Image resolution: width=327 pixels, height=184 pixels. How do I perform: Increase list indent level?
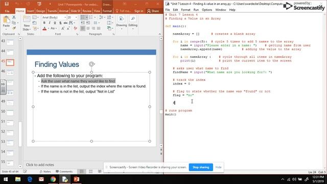click(88, 22)
